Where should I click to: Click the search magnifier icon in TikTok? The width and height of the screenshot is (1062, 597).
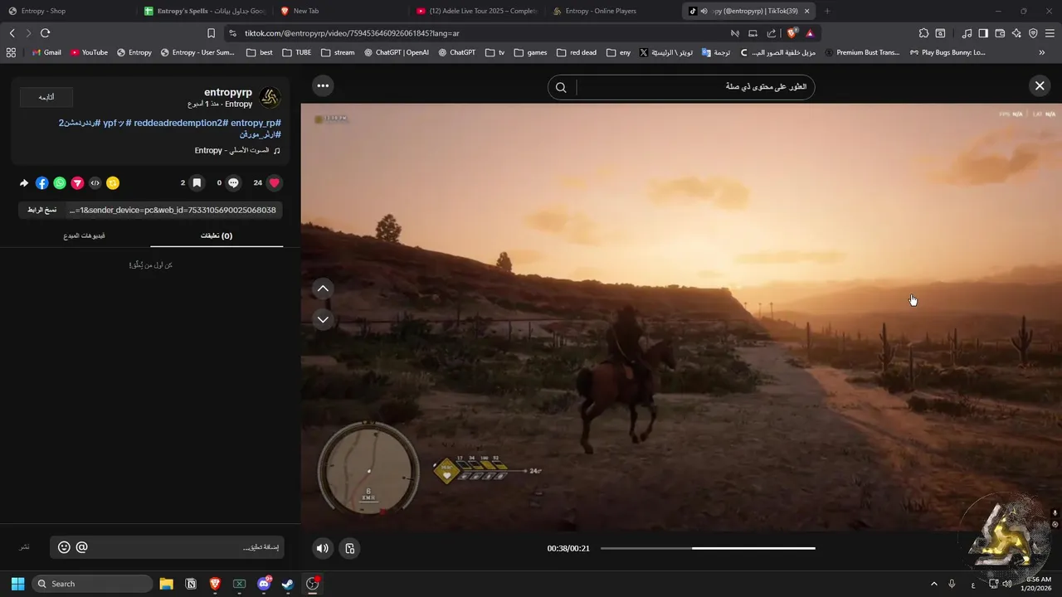[561, 87]
